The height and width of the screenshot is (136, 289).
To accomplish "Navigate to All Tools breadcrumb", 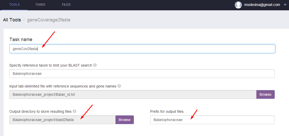I will (12, 20).
